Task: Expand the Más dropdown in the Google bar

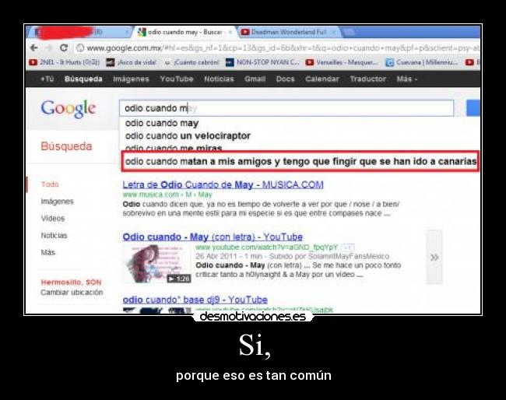Action: pyautogui.click(x=406, y=79)
